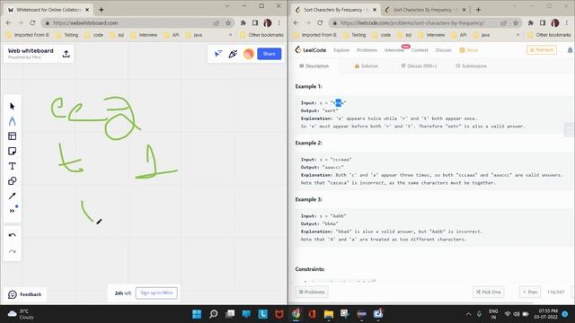The image size is (575, 323).
Task: Show hidden system tray icons chevron
Action: (x=468, y=314)
